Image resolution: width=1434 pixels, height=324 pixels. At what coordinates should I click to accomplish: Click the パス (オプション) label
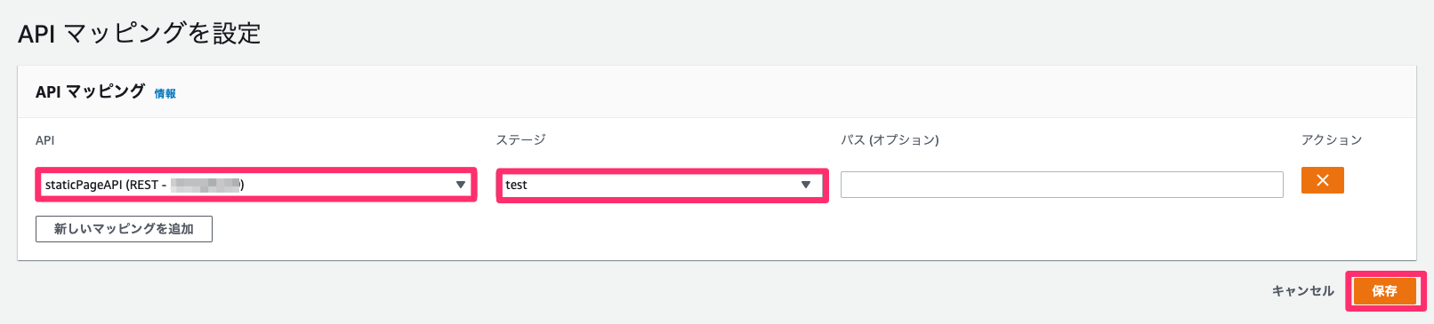point(890,140)
